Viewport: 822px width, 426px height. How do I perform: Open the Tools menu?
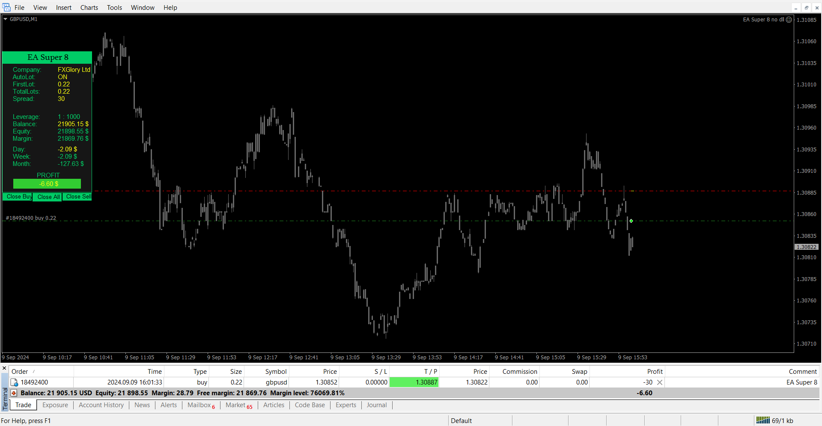pyautogui.click(x=114, y=8)
